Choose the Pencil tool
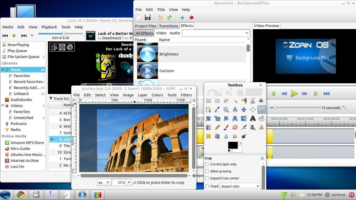 217,127
